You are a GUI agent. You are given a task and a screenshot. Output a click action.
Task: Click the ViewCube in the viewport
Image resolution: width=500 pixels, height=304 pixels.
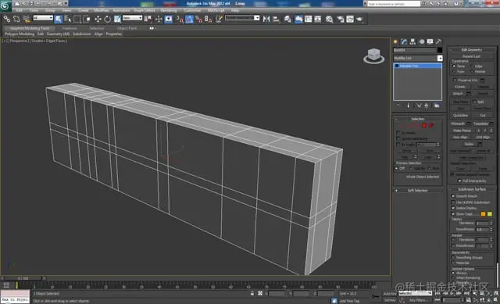click(x=373, y=55)
